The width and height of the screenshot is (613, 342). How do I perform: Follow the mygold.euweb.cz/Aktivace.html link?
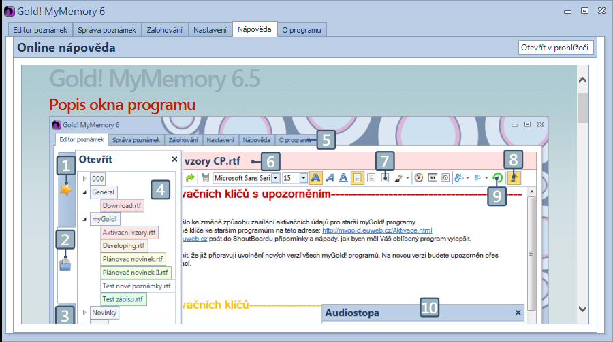[377, 230]
